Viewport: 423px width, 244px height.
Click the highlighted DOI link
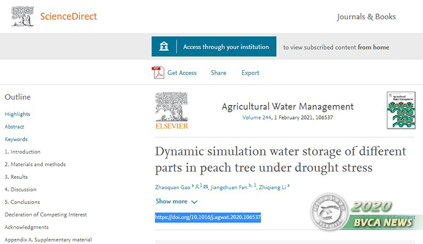click(208, 217)
